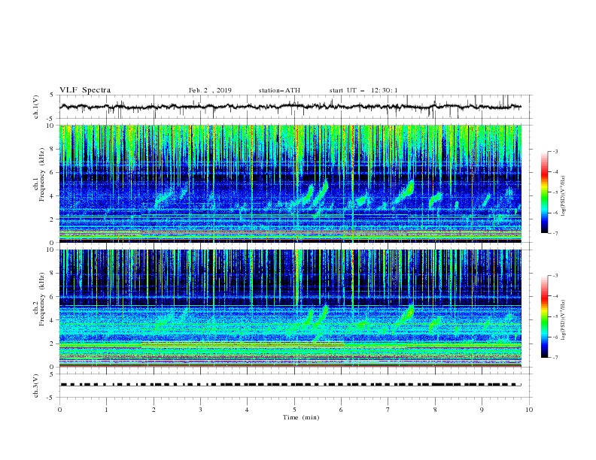Viewport: 596px width, 460px height.
Task: Click the color bar beside ch.2 spectrogram
Action: click(544, 316)
